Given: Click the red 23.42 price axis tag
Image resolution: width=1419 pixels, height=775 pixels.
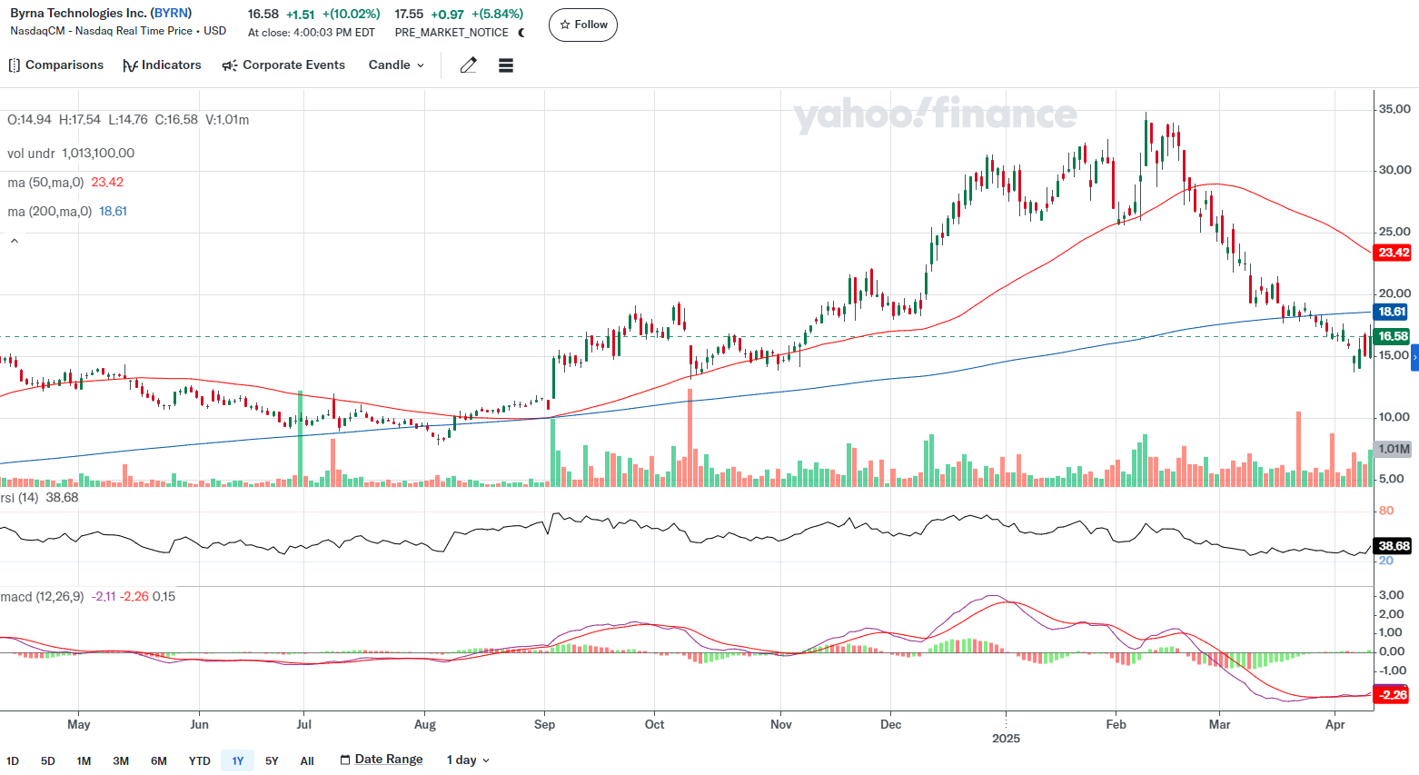Looking at the screenshot, I should pyautogui.click(x=1393, y=253).
